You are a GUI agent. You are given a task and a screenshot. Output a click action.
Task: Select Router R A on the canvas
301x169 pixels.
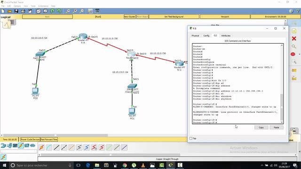coord(83,36)
